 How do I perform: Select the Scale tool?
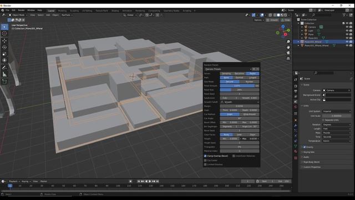coord(4,54)
